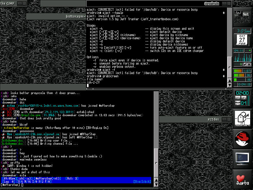The image size is (253, 190).
Task: Click the computer monitor icon in the dock
Action: click(243, 159)
